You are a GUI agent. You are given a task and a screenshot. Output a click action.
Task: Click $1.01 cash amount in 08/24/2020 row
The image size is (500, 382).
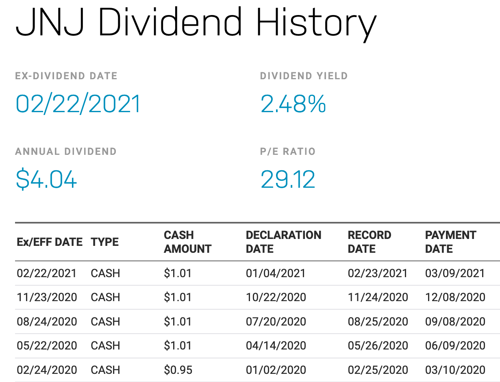[178, 322]
